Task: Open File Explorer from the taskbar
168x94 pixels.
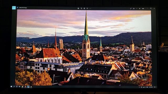Action: point(22,87)
